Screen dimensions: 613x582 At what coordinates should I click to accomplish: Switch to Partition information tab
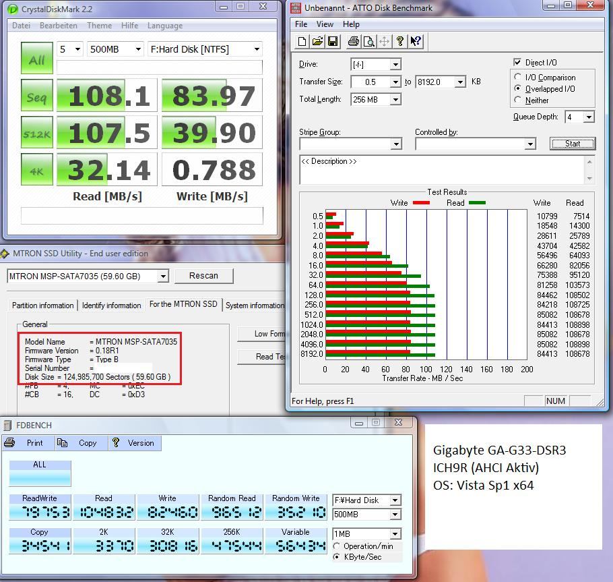click(42, 305)
